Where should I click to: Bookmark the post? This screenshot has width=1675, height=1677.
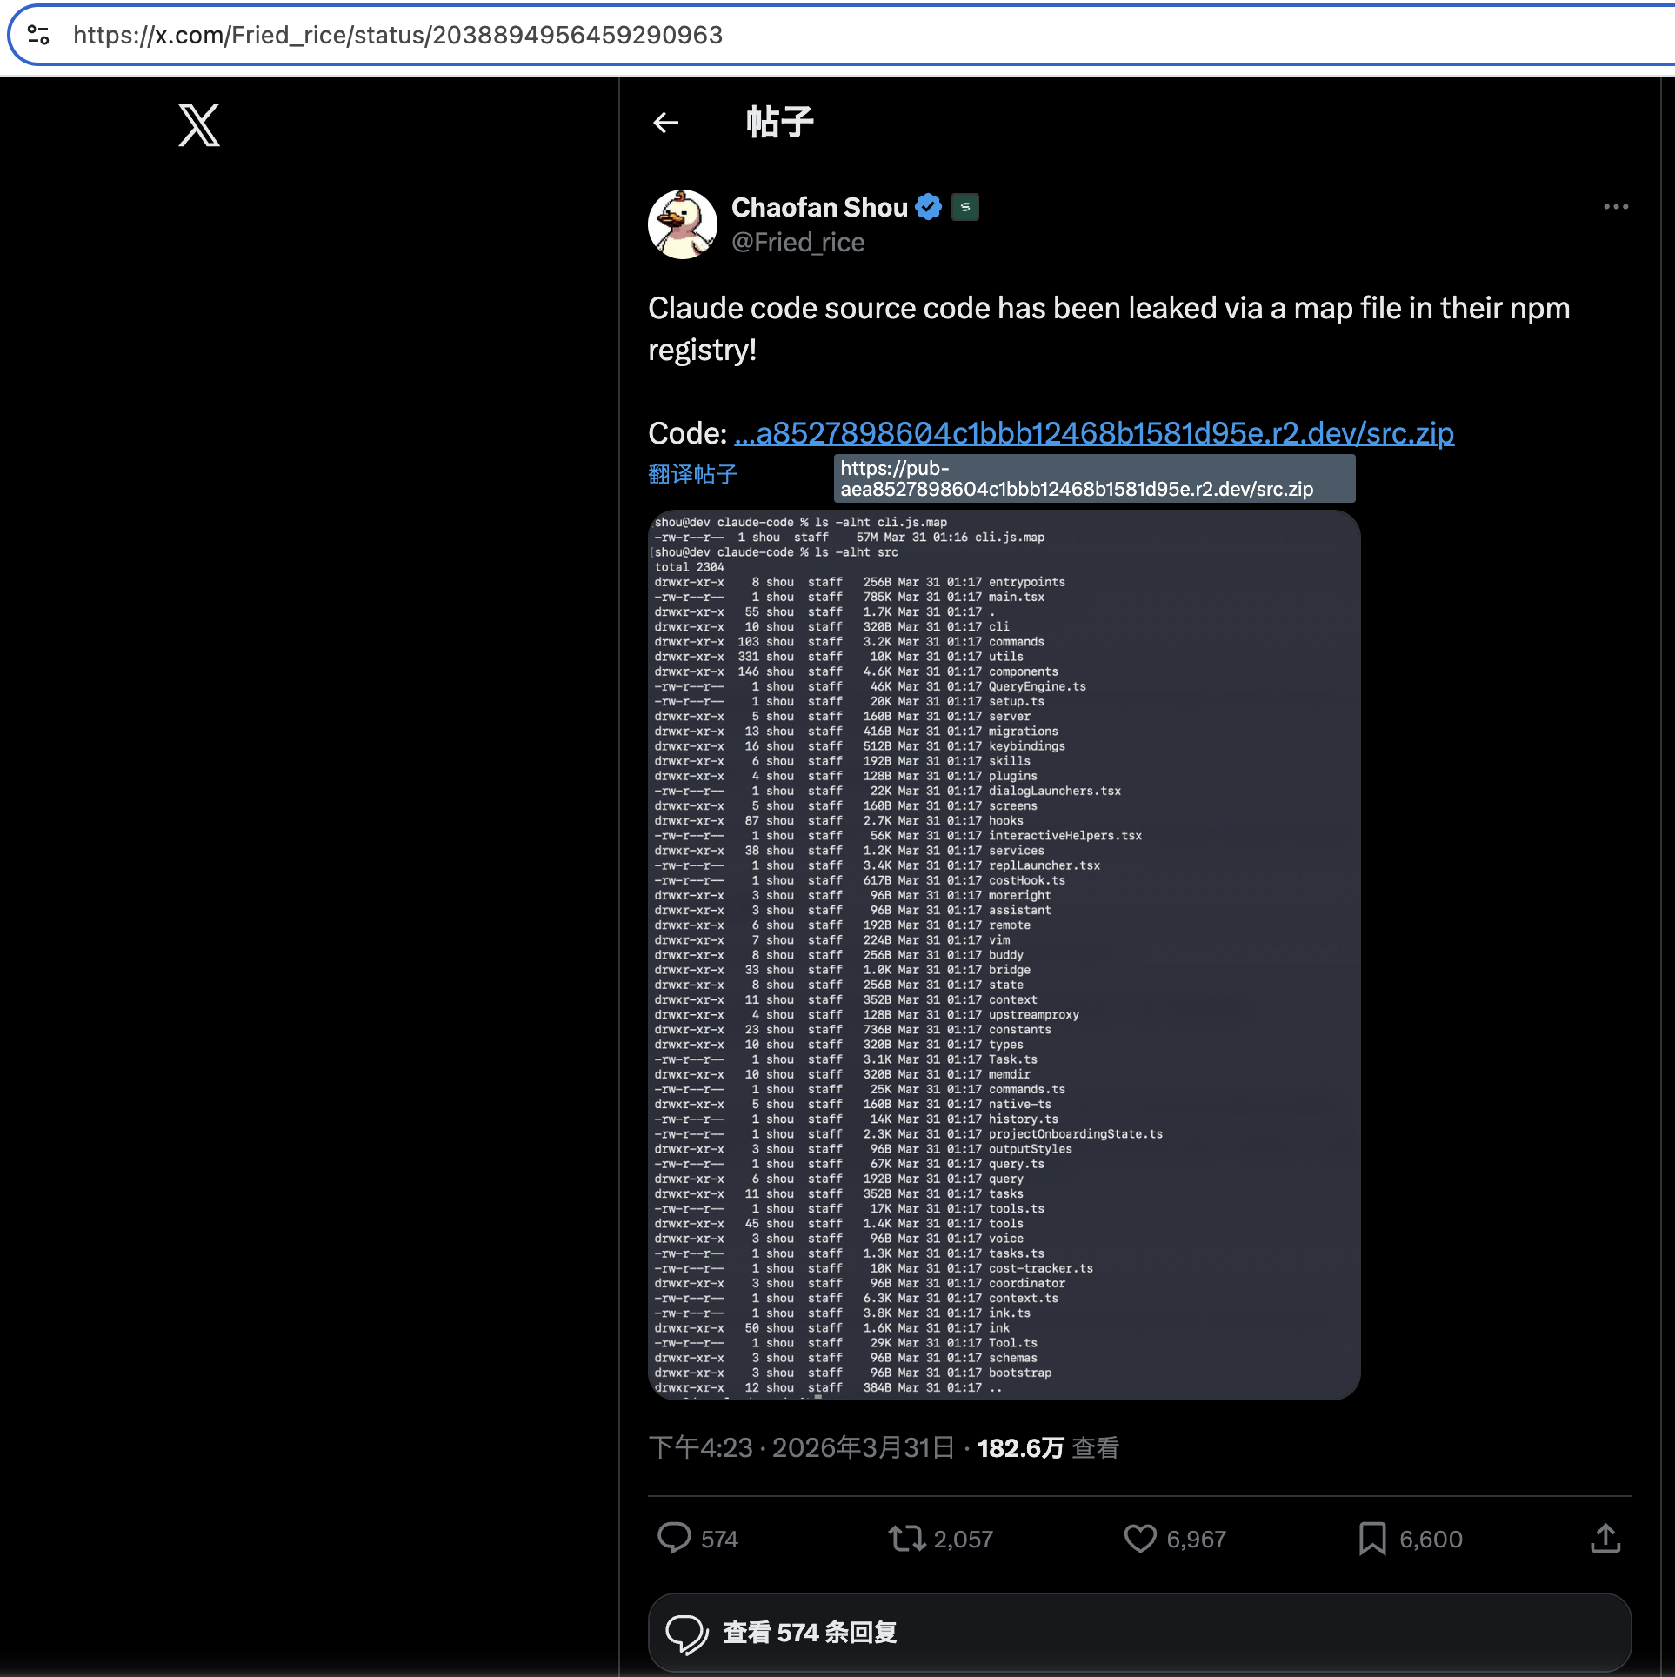[1371, 1538]
